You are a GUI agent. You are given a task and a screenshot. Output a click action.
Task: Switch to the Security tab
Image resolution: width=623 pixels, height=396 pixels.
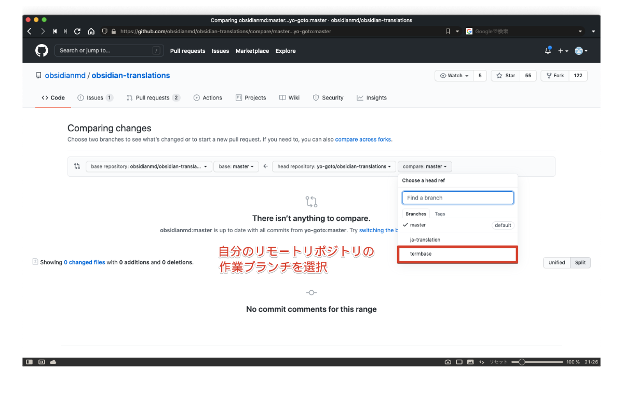328,97
